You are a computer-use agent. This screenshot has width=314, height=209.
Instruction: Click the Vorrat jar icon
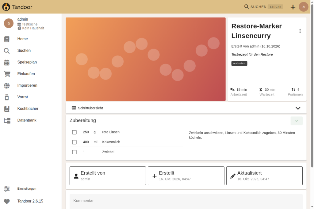pos(7,97)
